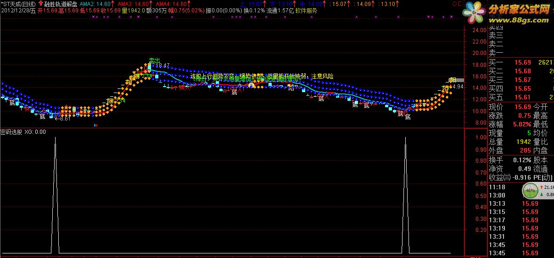Click the 现价 15.69 current price

point(522,107)
